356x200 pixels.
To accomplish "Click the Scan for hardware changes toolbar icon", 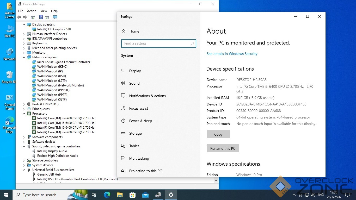I will point(55,17).
